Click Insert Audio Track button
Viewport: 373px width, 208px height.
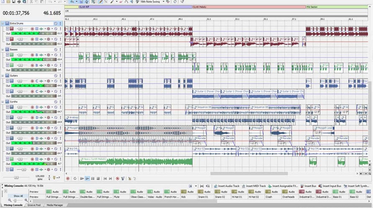click(x=226, y=186)
